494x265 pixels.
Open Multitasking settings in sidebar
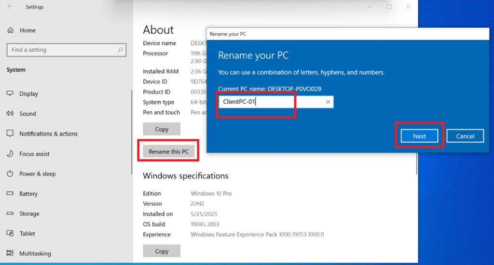click(35, 253)
